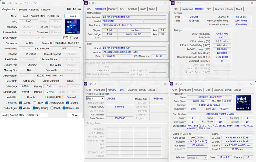The width and height of the screenshot is (256, 162).
Task: Open the GPU selection dropdown in GPU-Z
Action: pos(24,115)
